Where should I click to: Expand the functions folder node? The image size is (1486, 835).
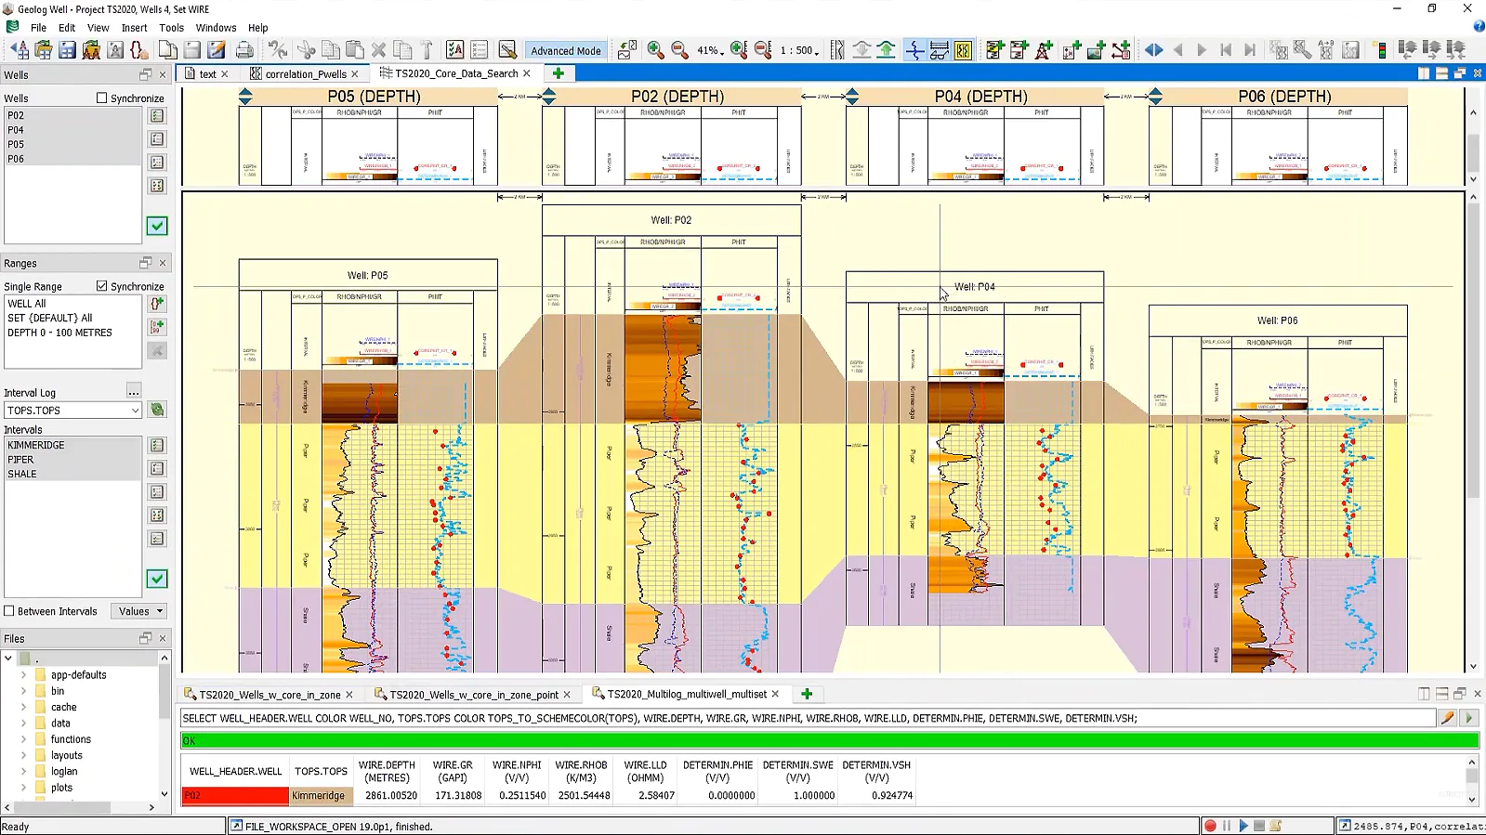coord(23,739)
